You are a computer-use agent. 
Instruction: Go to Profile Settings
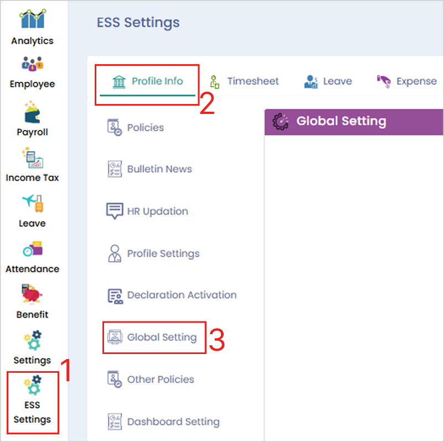tap(163, 253)
